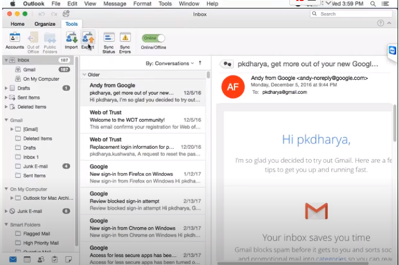Click the Print icon in title bar
Image resolution: width=399 pixels, height=265 pixels.
pos(66,13)
